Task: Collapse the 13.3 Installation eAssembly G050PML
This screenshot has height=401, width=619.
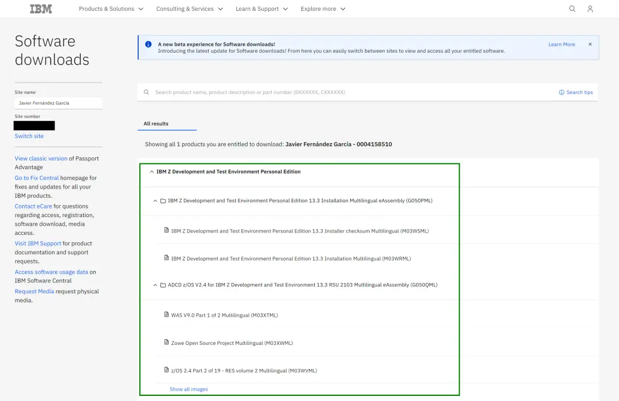Action: point(155,201)
